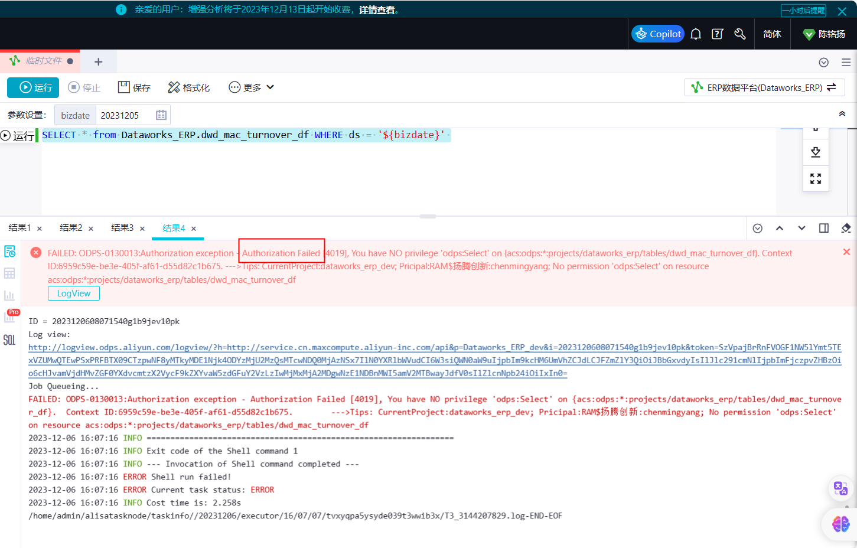Close the top notification banner
The image size is (857, 548).
(842, 11)
